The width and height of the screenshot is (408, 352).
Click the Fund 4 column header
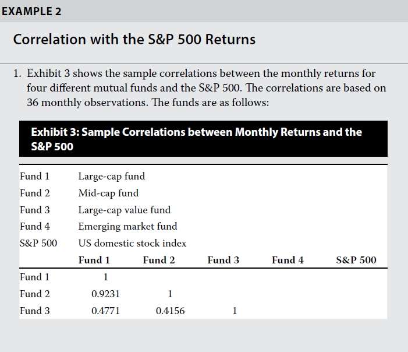coord(288,260)
